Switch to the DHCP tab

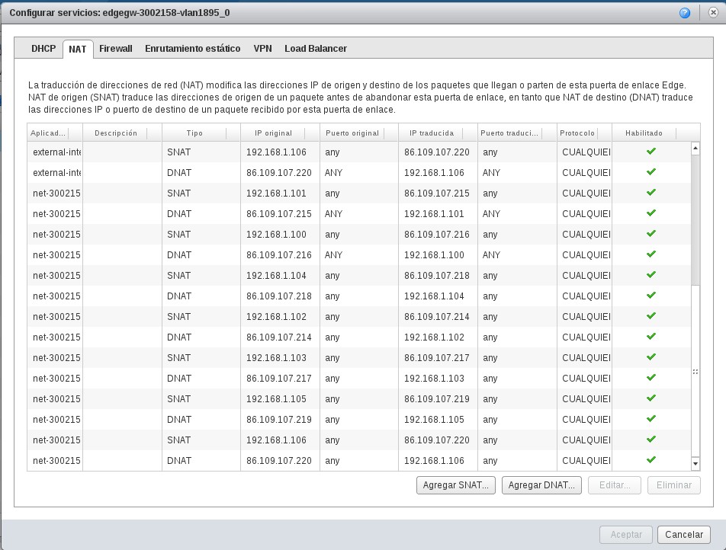43,49
